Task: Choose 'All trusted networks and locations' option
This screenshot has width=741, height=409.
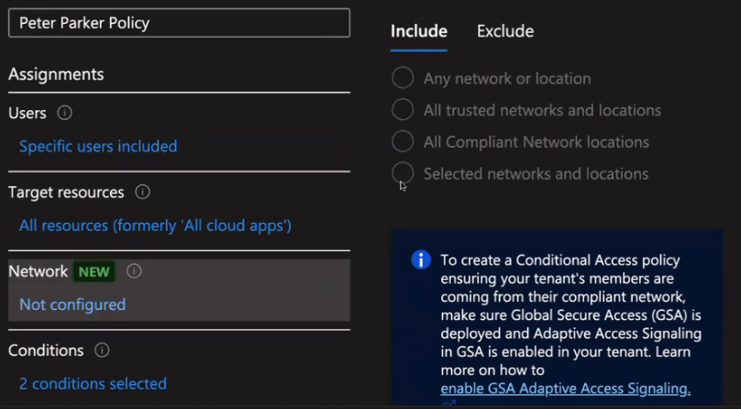Action: pos(403,110)
